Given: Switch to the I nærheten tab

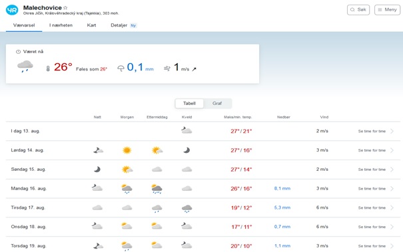Looking at the screenshot, I should coord(61,25).
